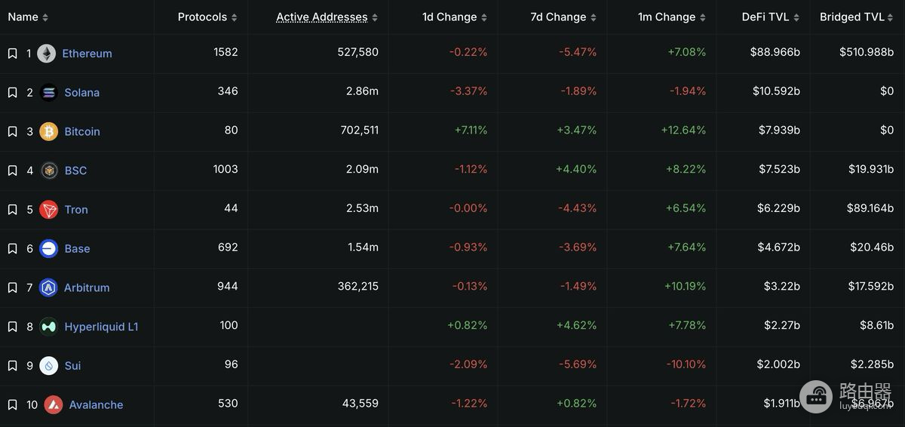This screenshot has width=905, height=427.
Task: Sort by 7d Change header
Action: coord(563,17)
